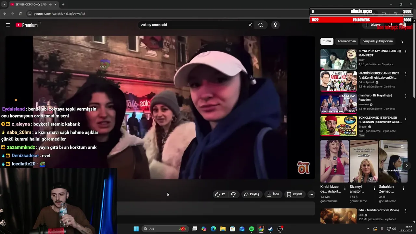Open File Explorer from taskbar

point(223,229)
